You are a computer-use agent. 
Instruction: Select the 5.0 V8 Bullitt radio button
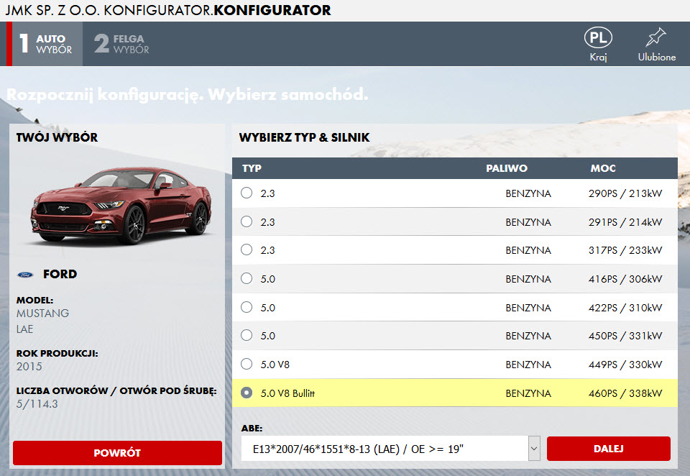[247, 393]
